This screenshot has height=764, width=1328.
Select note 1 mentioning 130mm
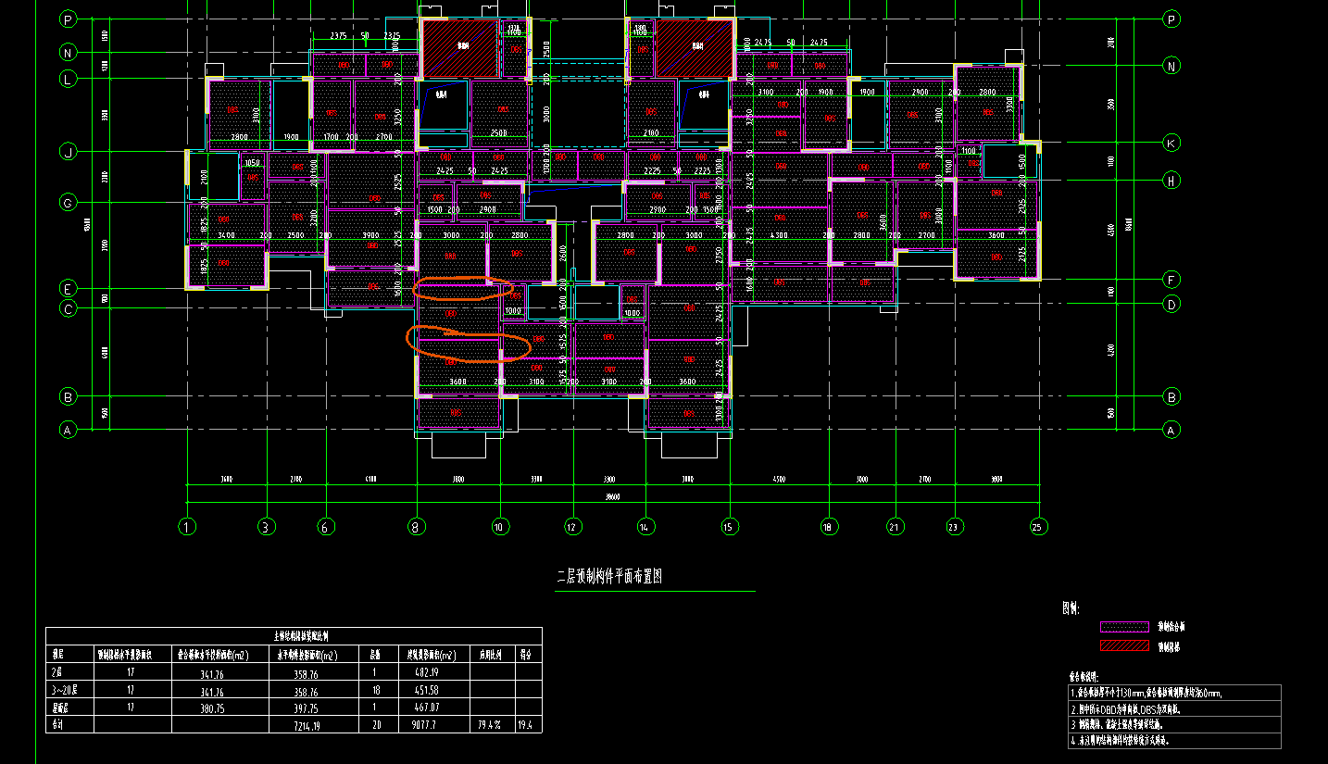(1146, 693)
